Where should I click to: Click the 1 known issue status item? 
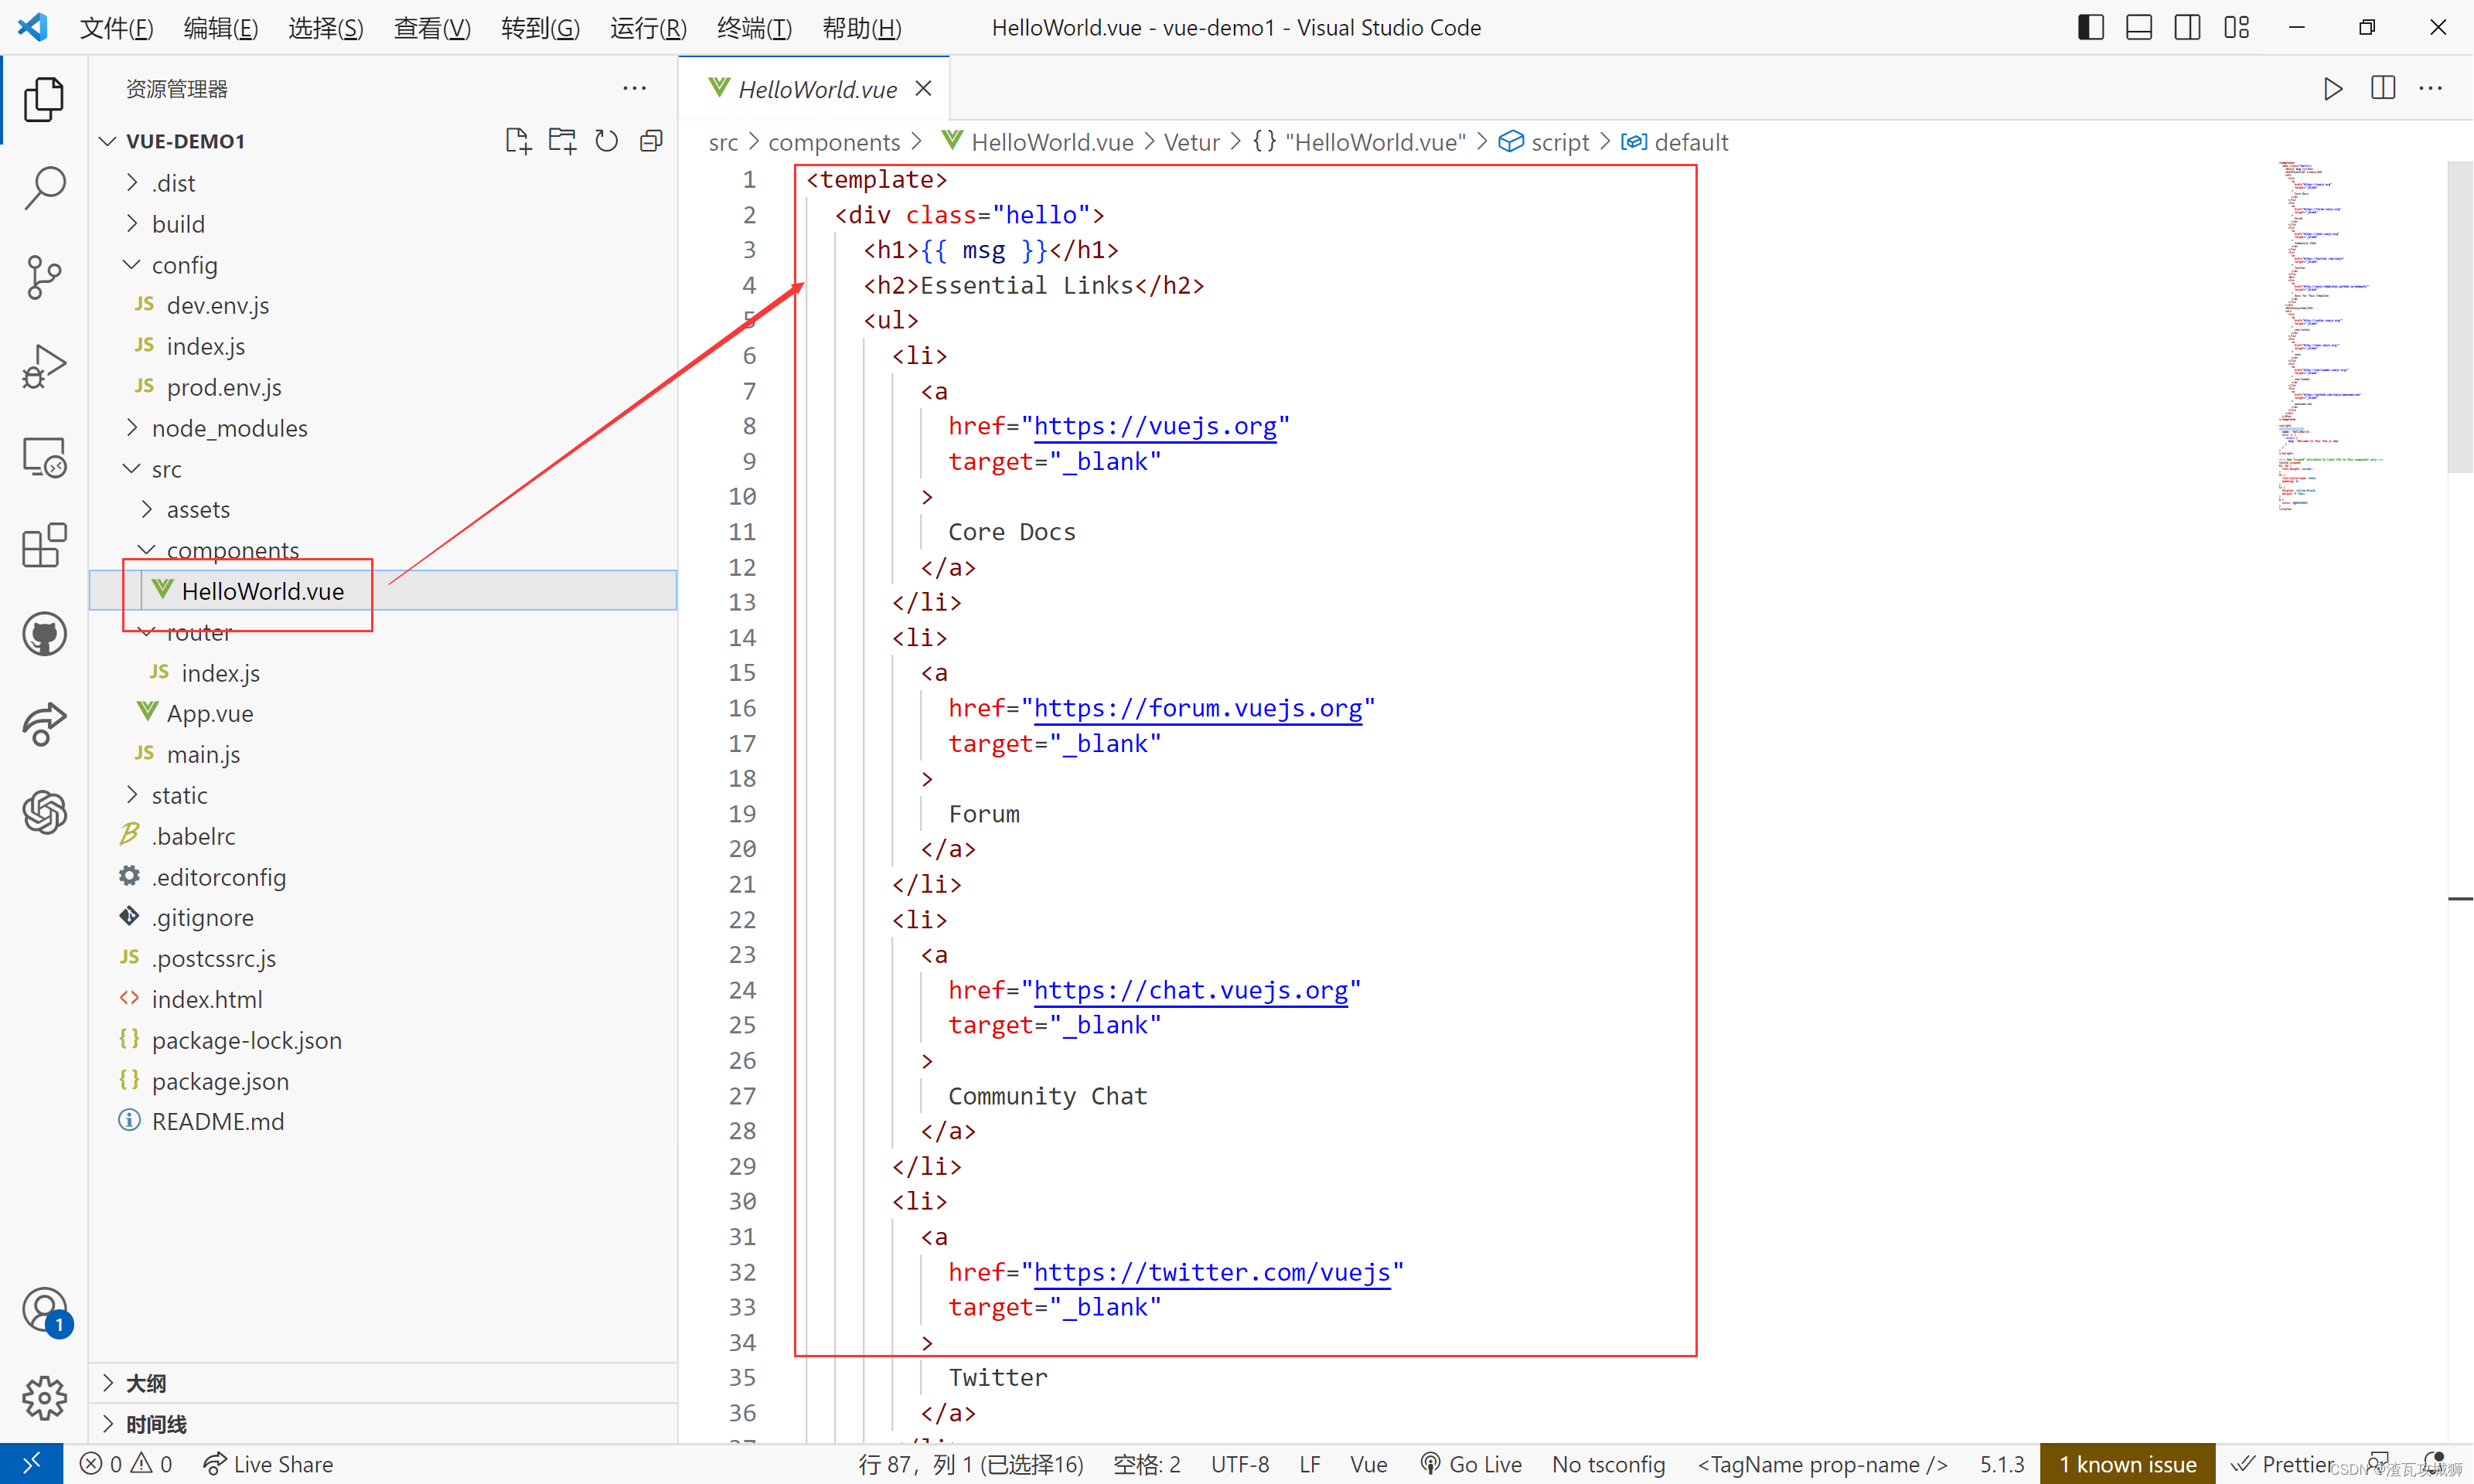(2127, 1465)
